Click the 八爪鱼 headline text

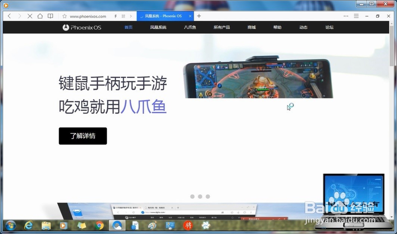tap(143, 107)
